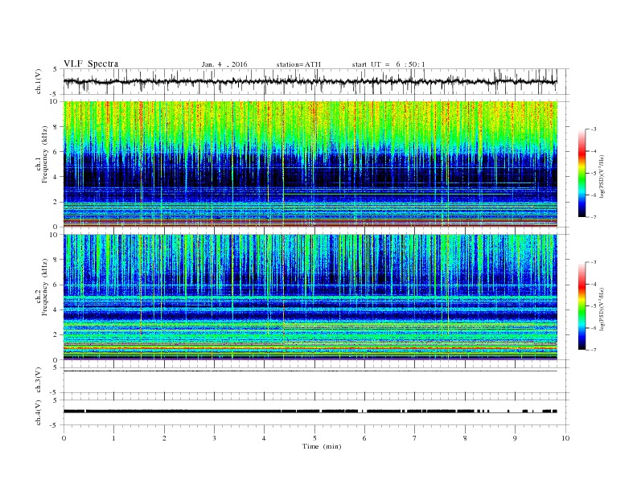Click the "-3" tick on ch.2 colorbar
637x492 pixels.
click(594, 262)
